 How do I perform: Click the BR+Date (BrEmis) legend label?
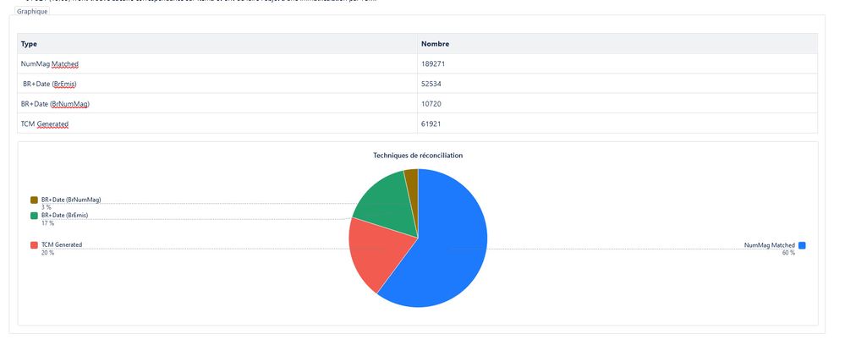point(64,215)
